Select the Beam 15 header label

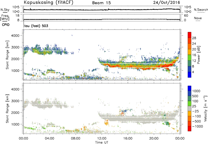pyautogui.click(x=101, y=3)
